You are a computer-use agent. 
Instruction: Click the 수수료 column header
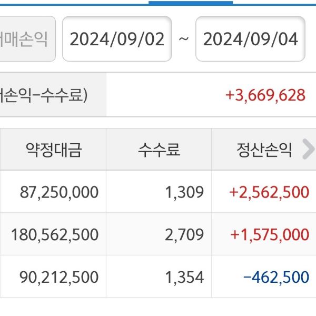point(159,150)
